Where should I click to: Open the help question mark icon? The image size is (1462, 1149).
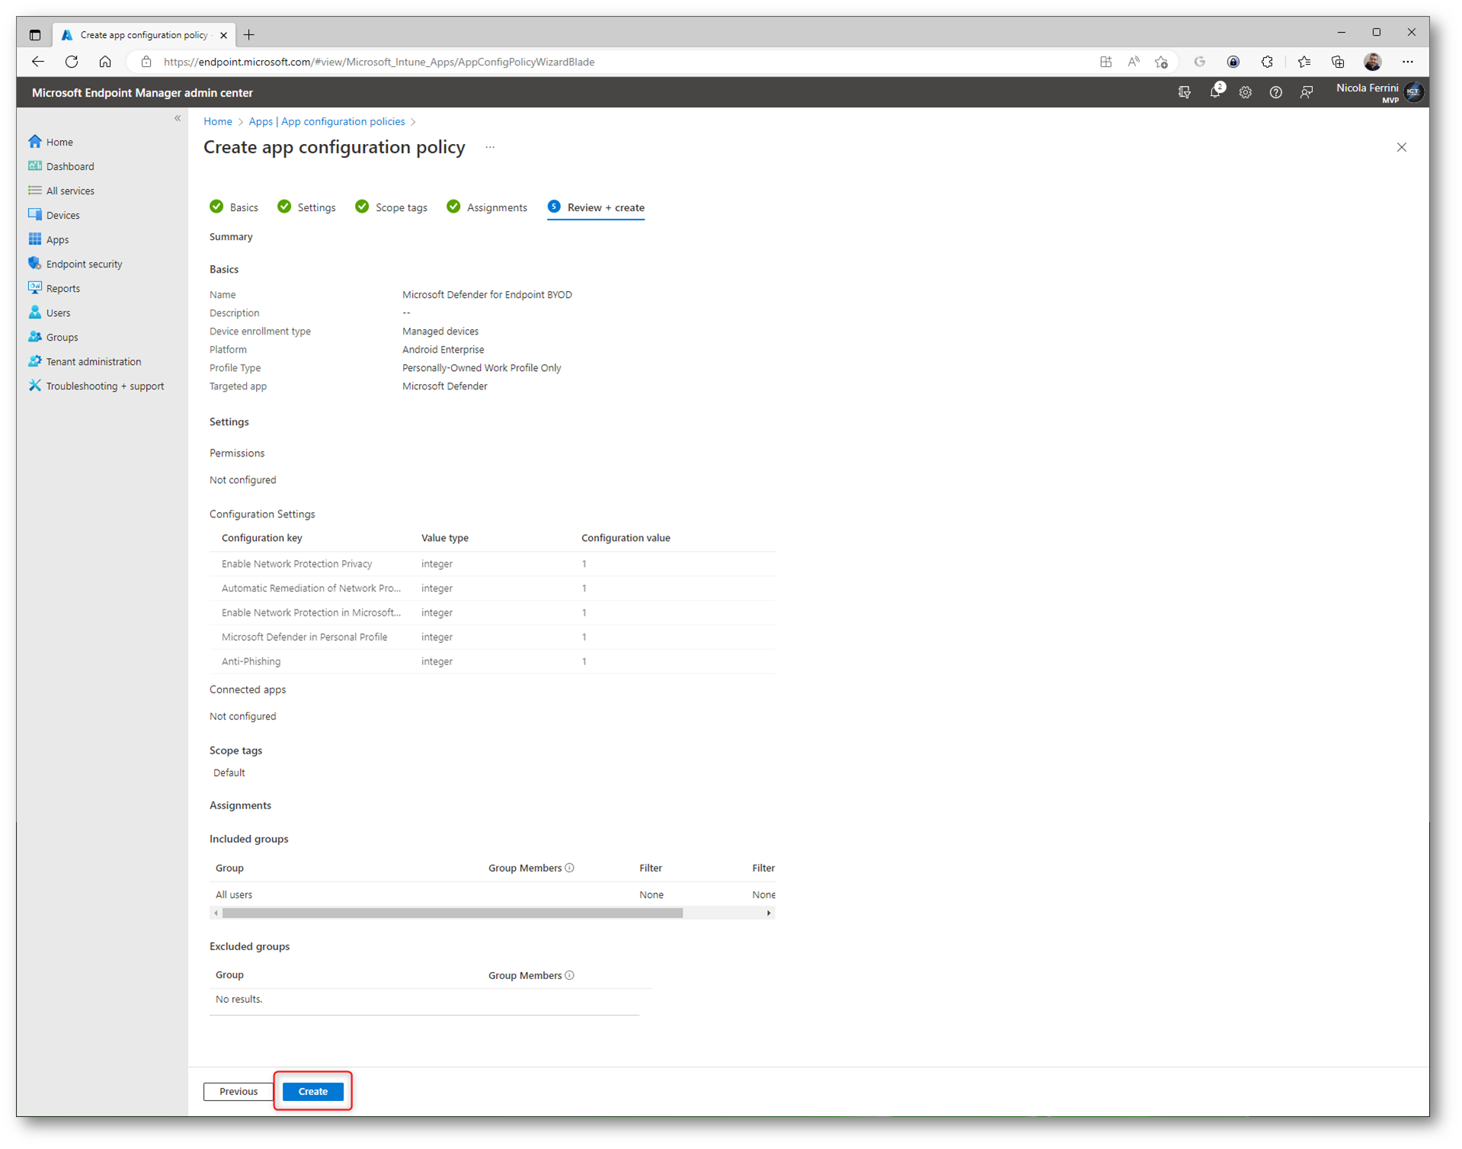(1276, 92)
